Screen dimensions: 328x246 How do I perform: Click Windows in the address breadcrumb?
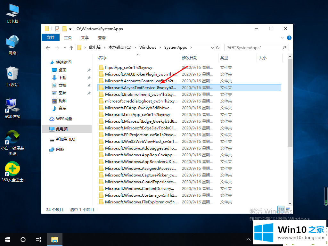coord(148,47)
